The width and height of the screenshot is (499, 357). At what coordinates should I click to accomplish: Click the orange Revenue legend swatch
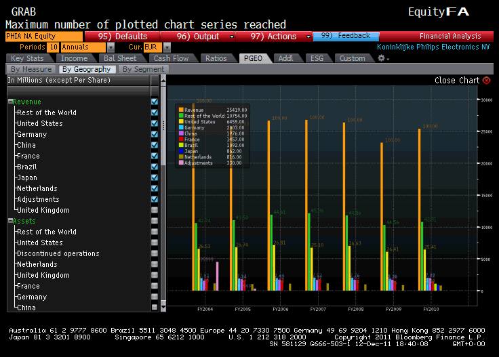tap(181, 109)
